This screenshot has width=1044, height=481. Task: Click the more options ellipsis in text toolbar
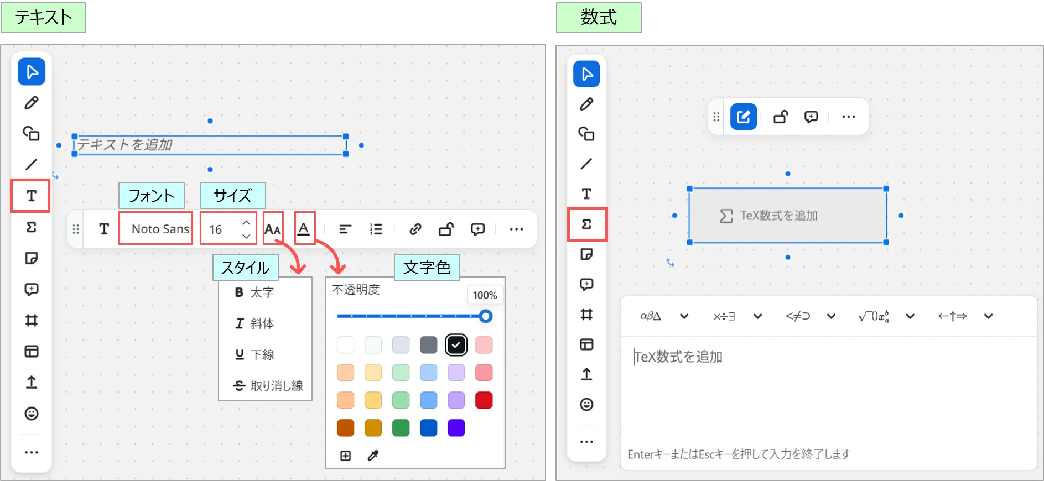516,229
